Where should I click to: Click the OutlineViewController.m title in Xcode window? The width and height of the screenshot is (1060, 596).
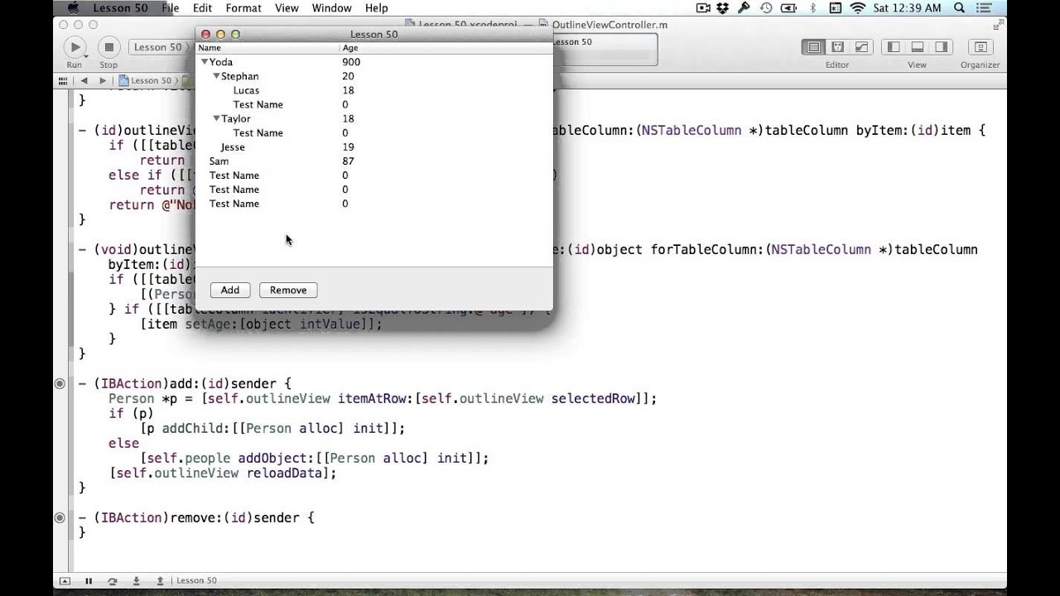point(609,25)
